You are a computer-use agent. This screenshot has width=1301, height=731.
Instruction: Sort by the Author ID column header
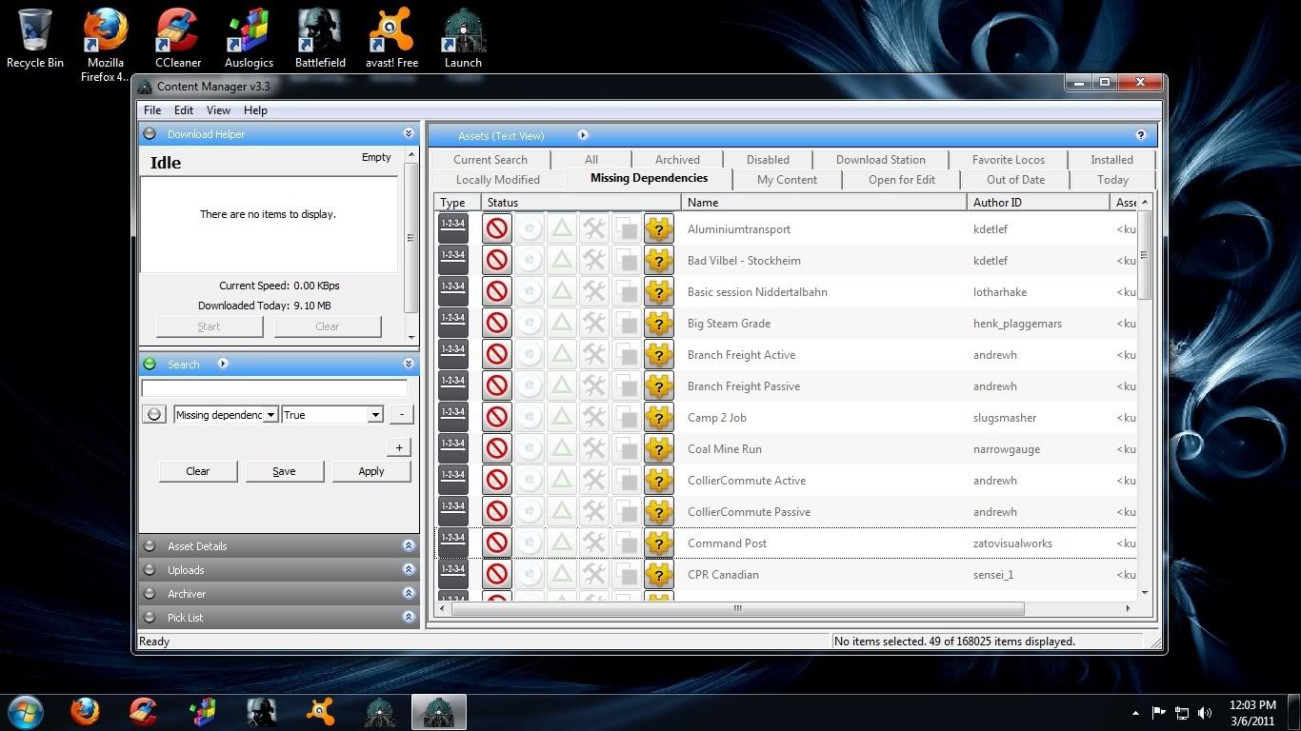point(1038,203)
